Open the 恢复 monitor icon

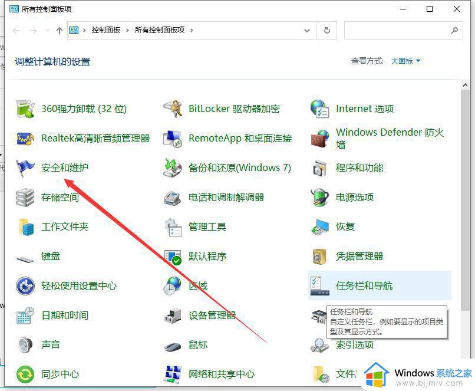pyautogui.click(x=319, y=226)
